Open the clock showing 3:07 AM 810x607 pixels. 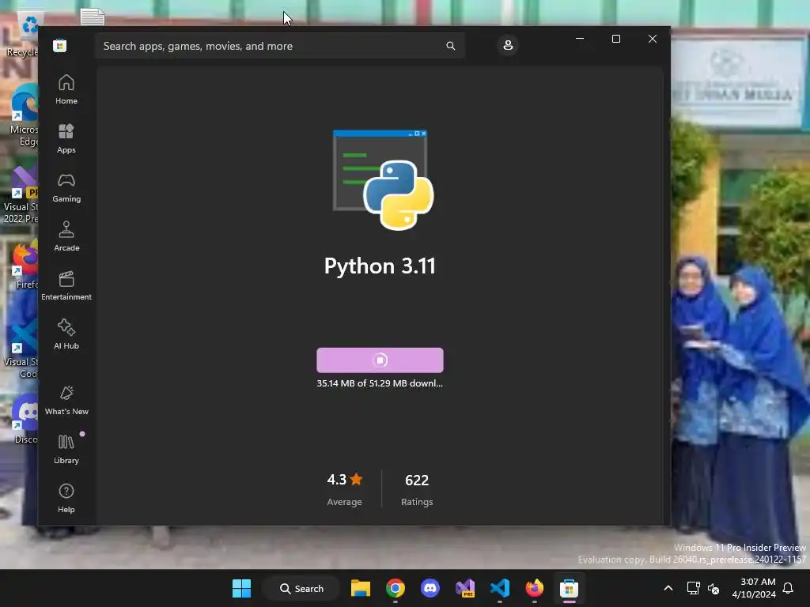(754, 588)
